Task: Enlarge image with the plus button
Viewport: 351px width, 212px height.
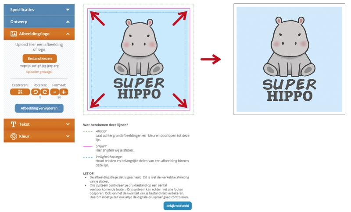Action: tap(64, 92)
